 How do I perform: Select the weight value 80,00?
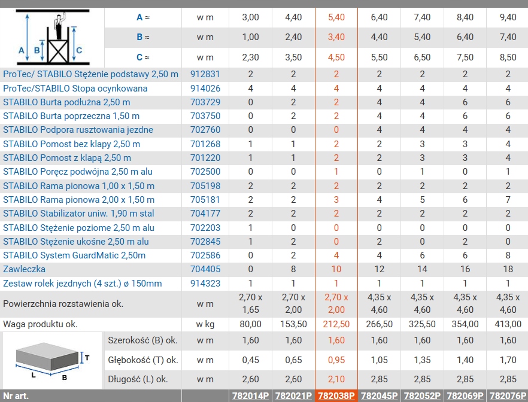(x=250, y=324)
